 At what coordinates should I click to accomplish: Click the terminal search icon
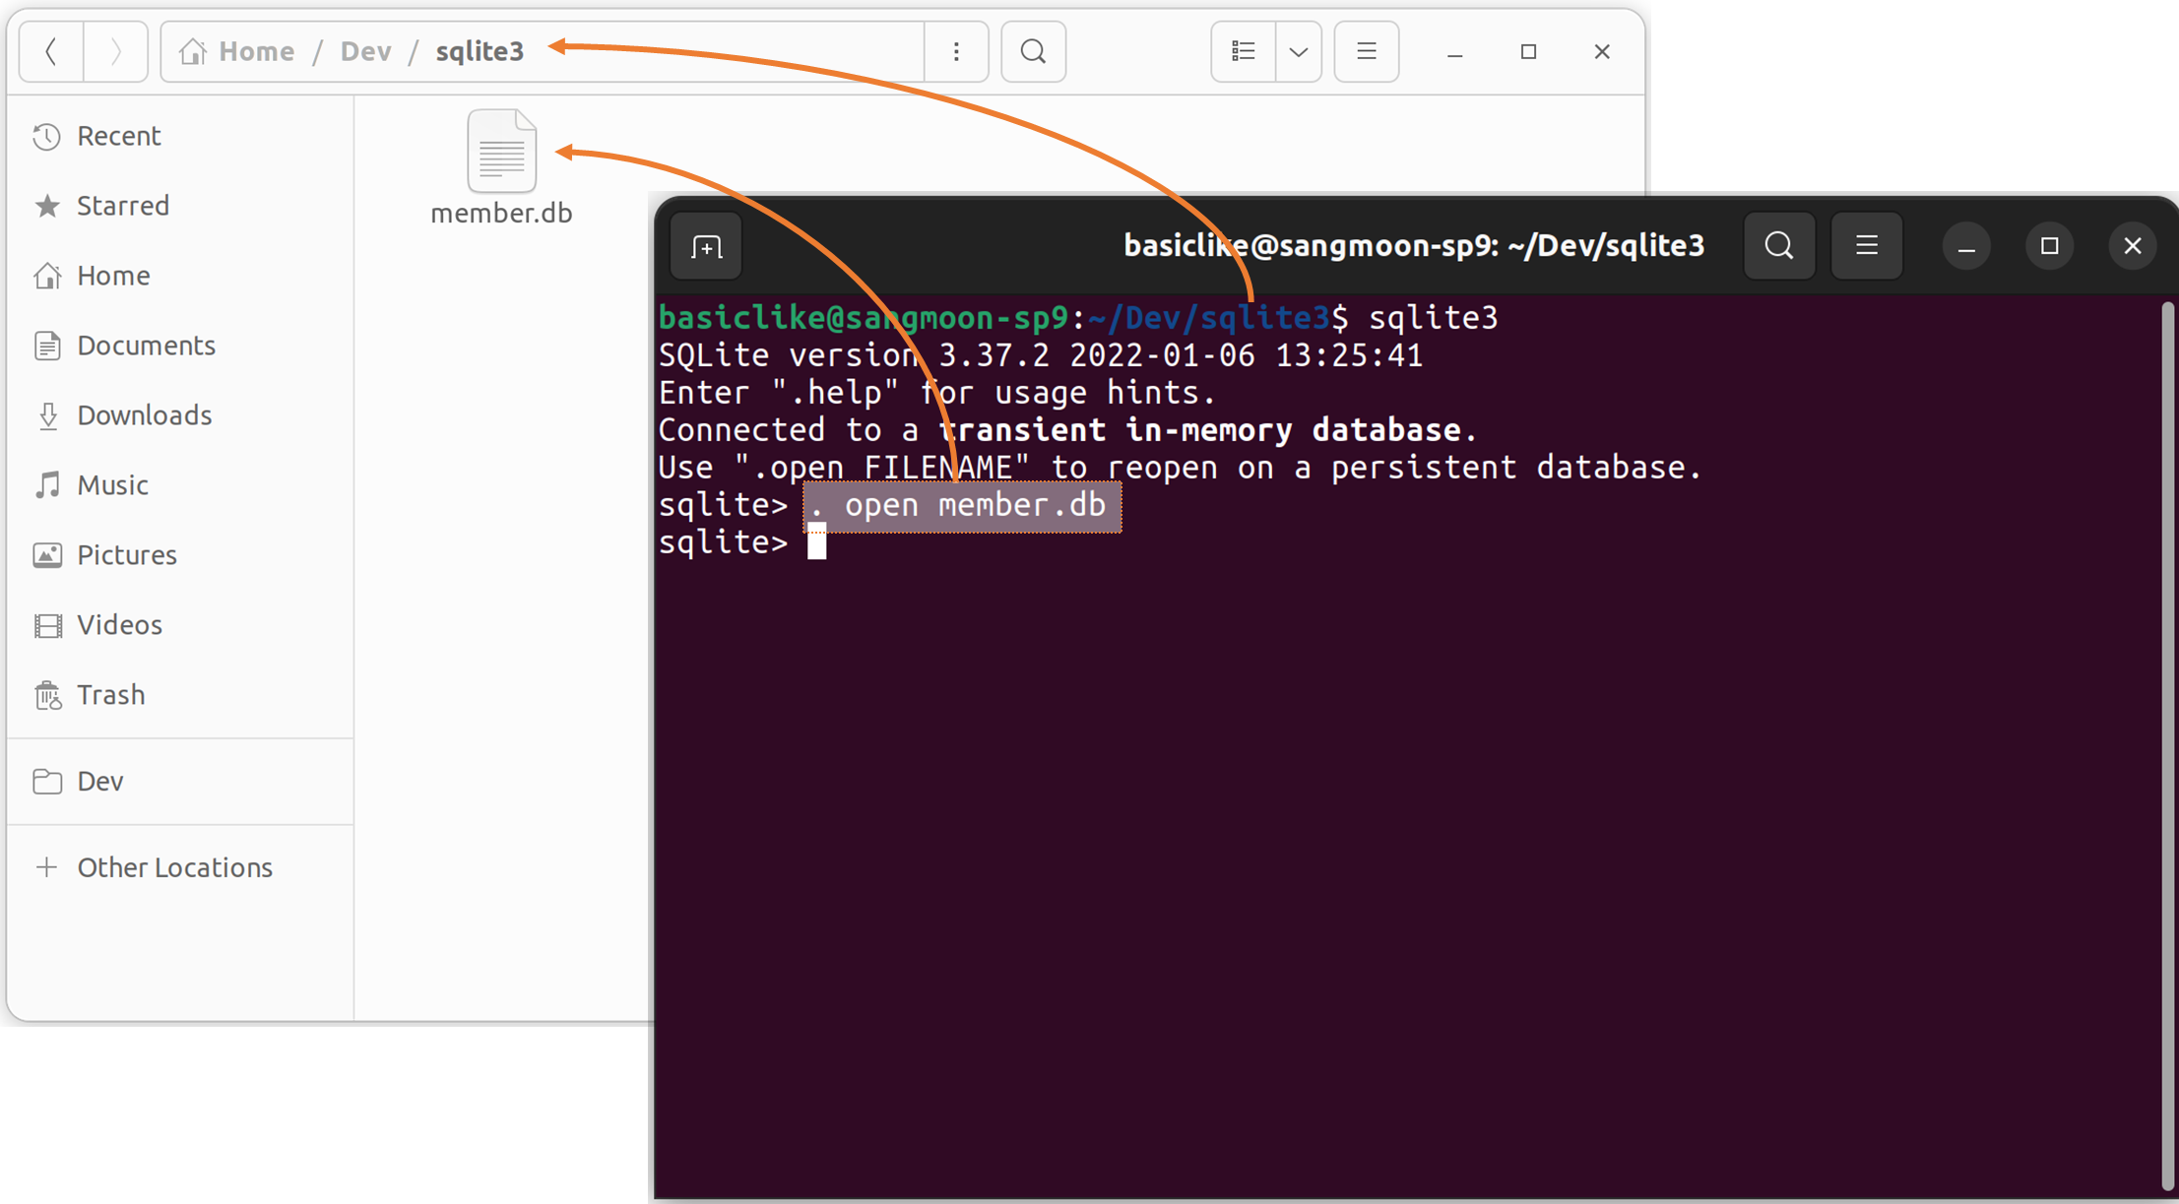coord(1778,246)
